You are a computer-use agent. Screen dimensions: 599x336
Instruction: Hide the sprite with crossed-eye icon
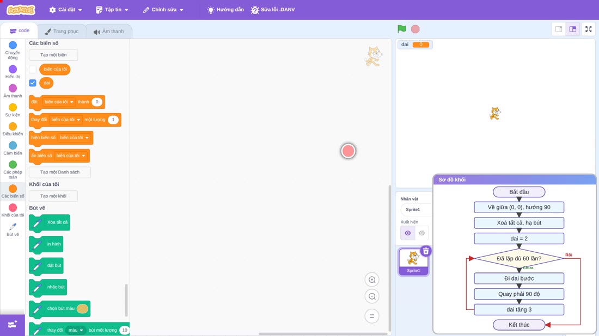point(421,233)
